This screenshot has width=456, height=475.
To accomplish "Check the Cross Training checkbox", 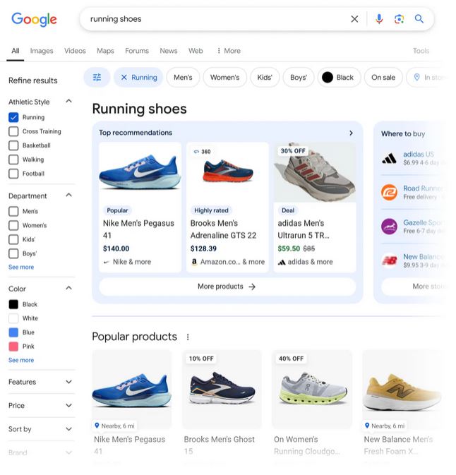I will [13, 131].
